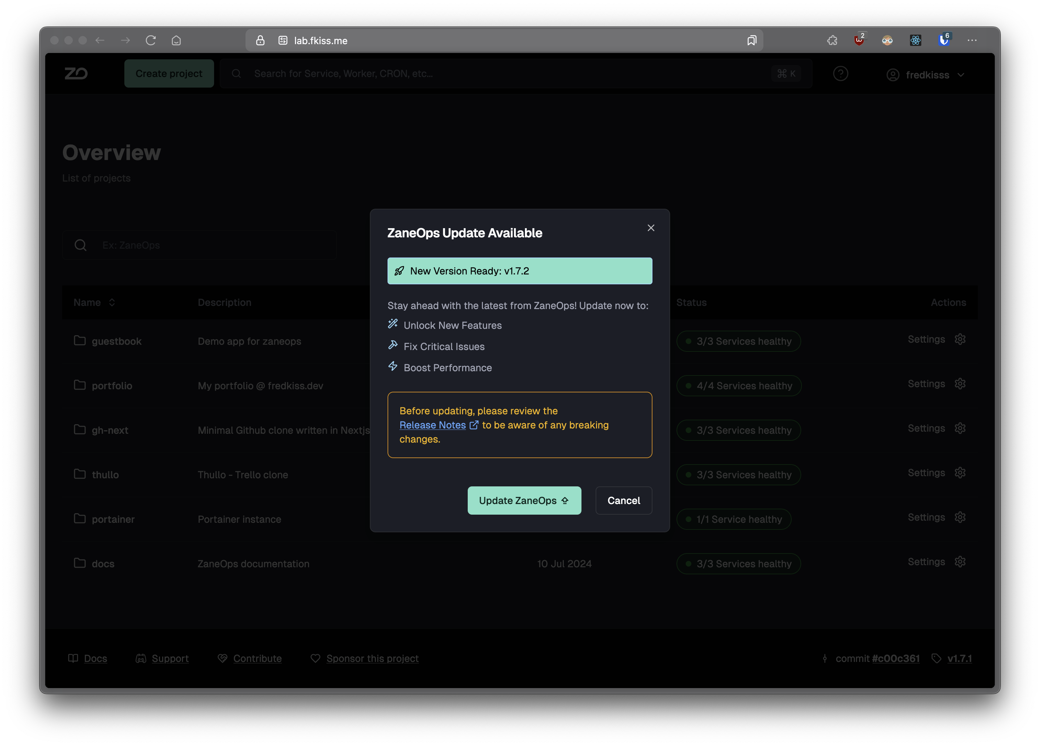The width and height of the screenshot is (1040, 746).
Task: Click the uBlock extension icon with badge 2
Action: click(x=860, y=40)
